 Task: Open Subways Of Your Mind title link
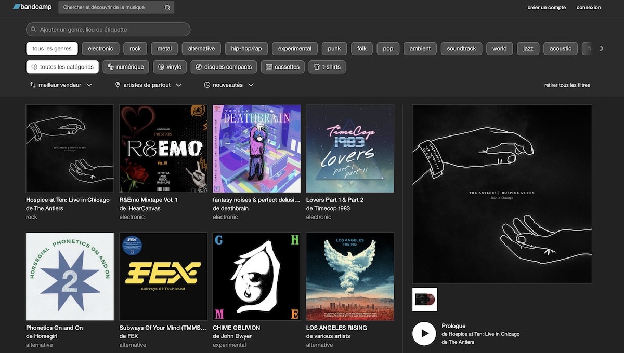163,328
